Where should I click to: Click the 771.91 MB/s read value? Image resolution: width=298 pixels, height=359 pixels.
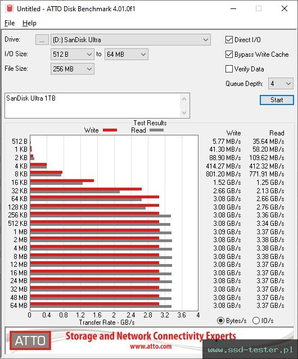pos(267,174)
